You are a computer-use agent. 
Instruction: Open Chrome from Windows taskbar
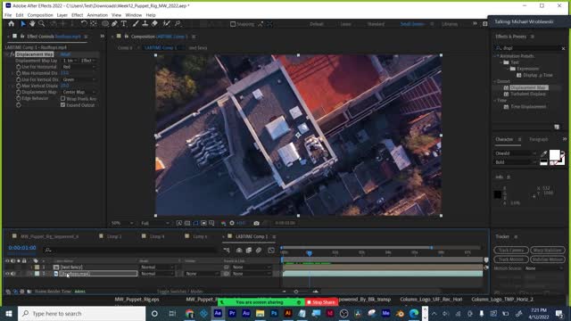pos(189,313)
